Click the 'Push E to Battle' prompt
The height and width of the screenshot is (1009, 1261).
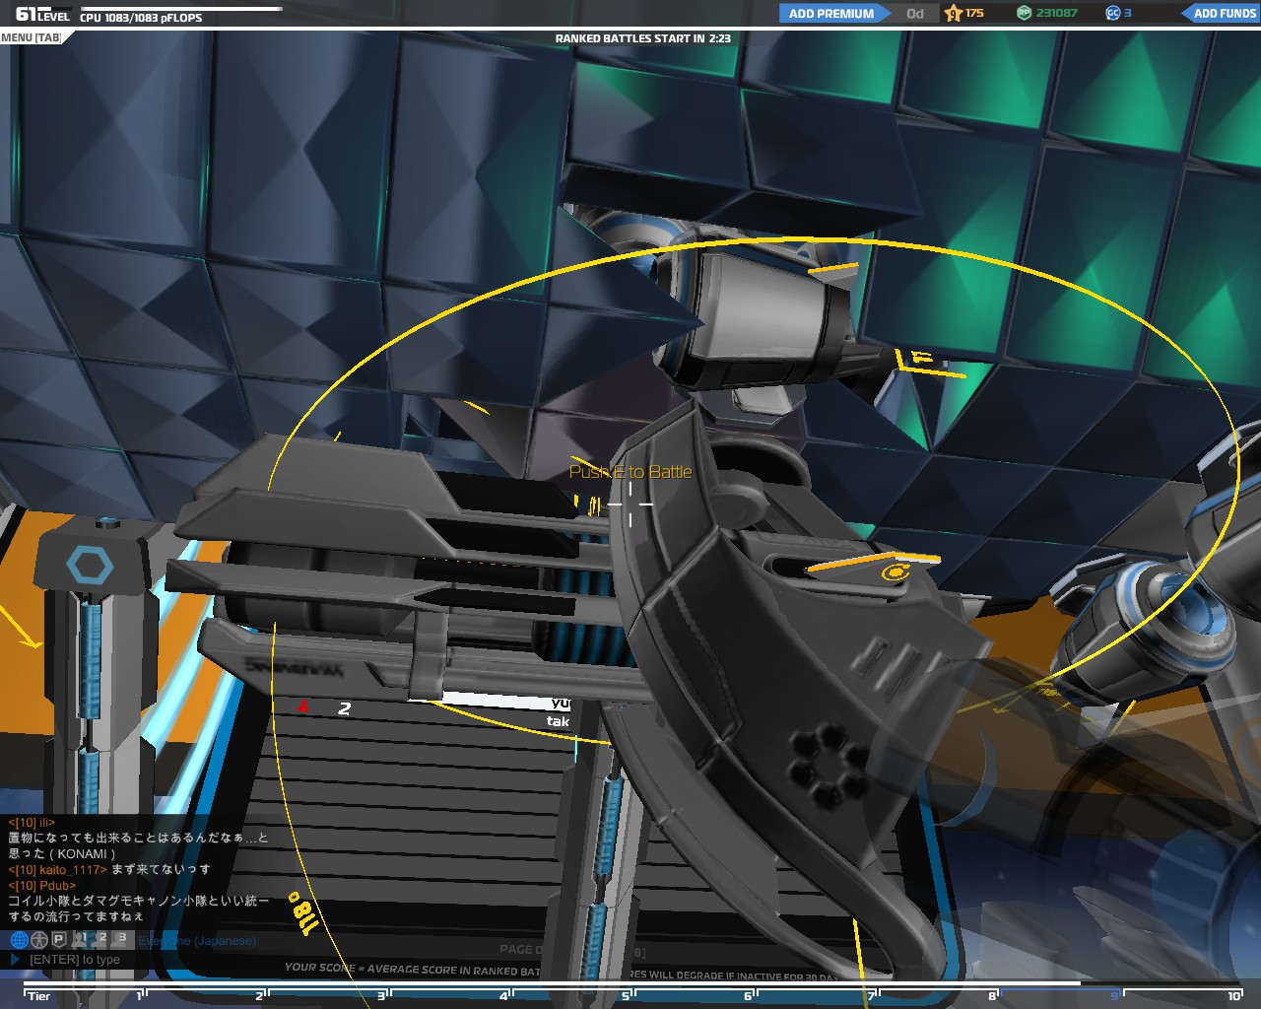(630, 472)
